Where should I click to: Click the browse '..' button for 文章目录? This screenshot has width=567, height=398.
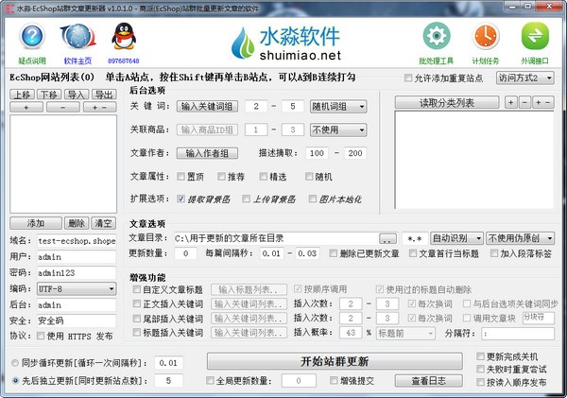388,239
